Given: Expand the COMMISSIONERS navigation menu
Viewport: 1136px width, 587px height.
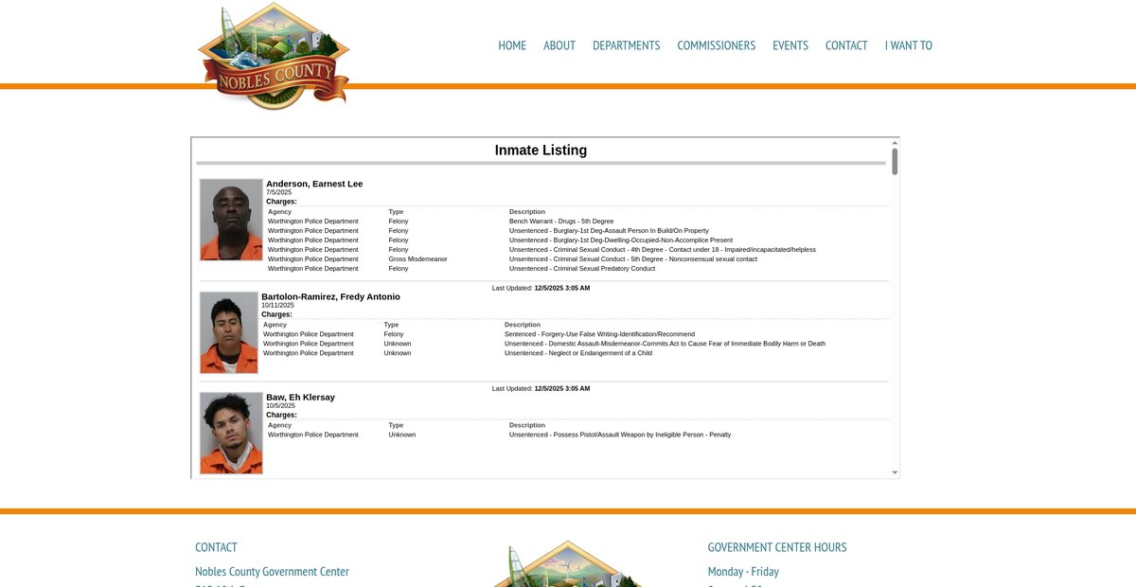Looking at the screenshot, I should pos(716,45).
